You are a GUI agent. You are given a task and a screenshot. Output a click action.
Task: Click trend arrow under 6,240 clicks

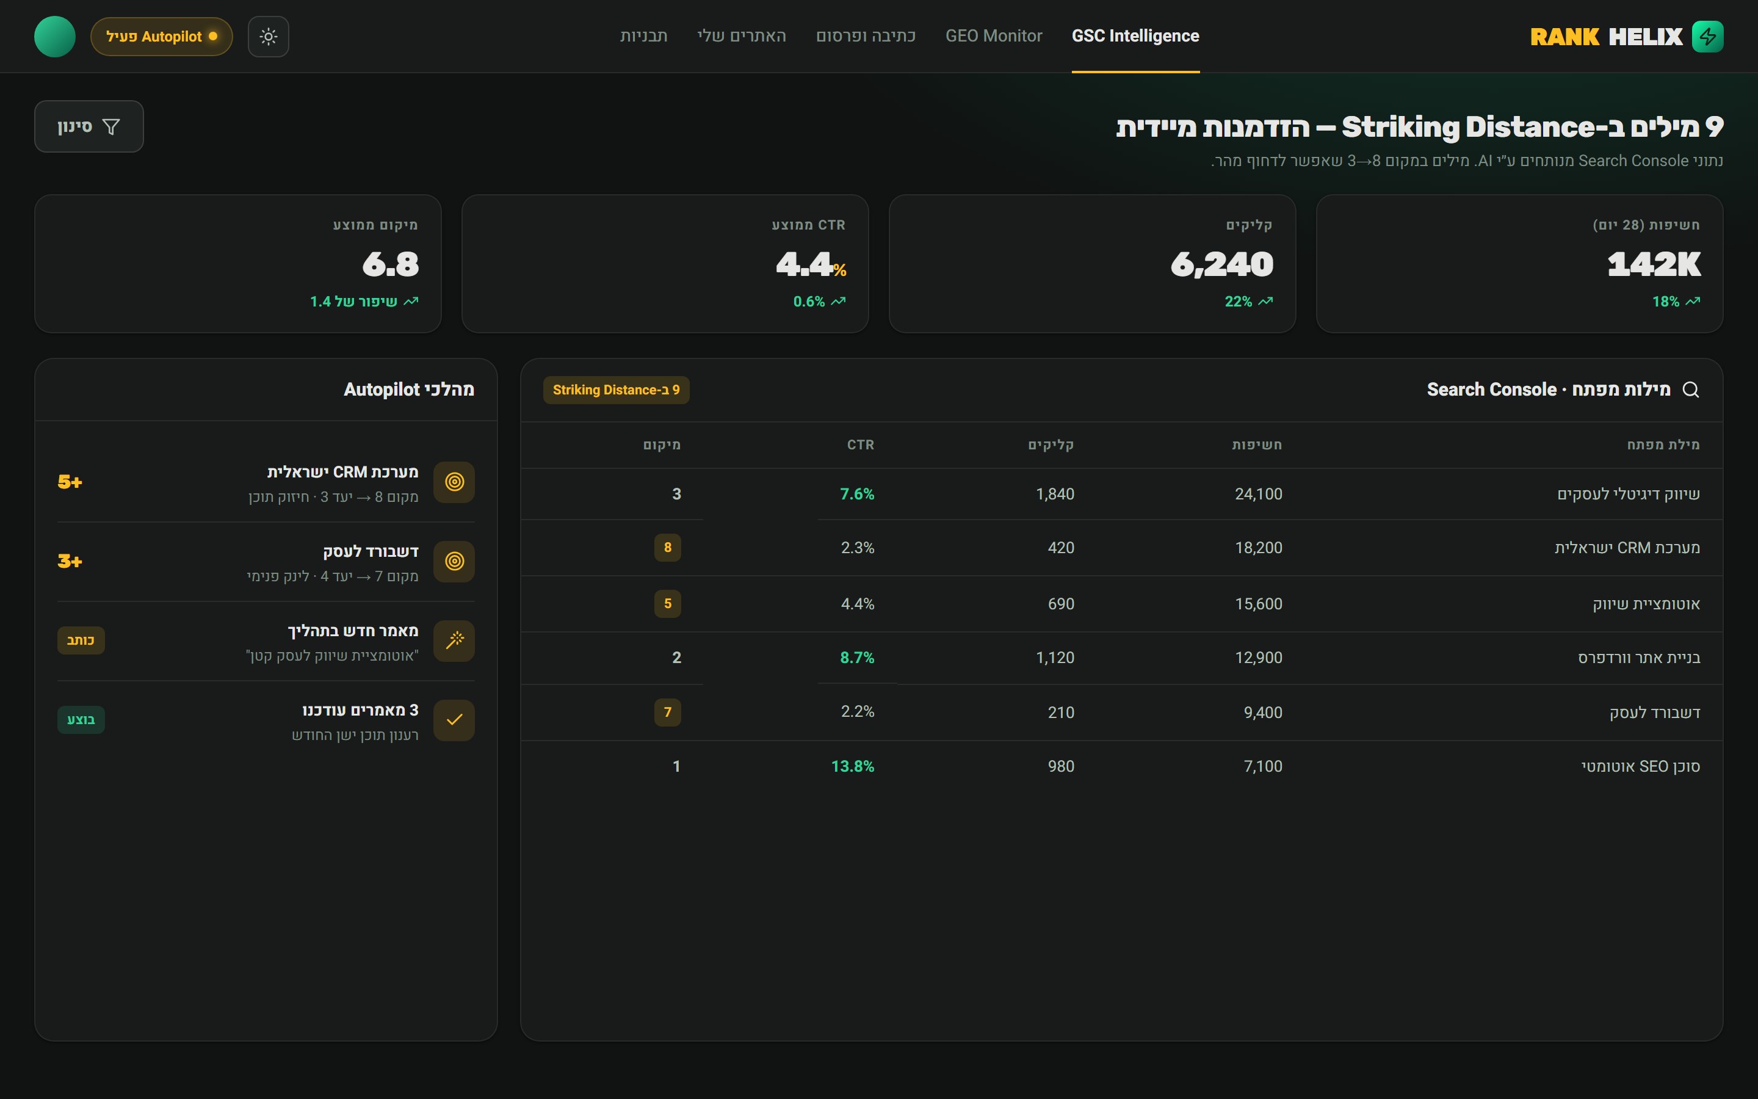pos(1265,301)
